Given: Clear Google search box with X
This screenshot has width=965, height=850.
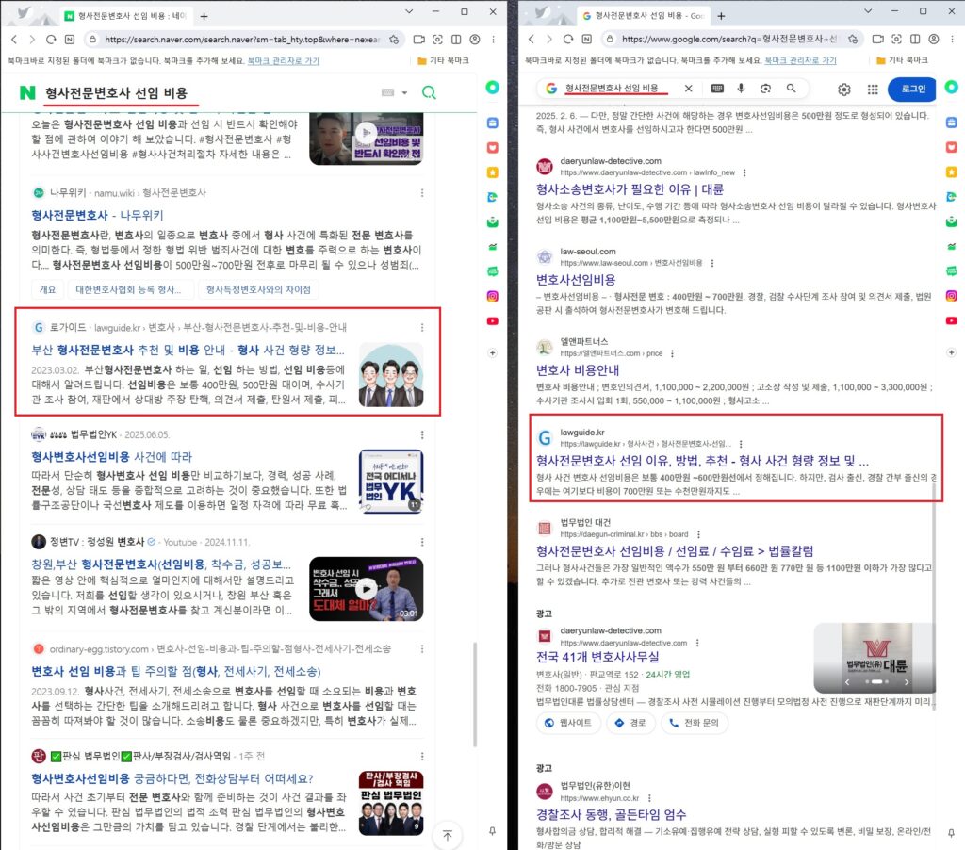Looking at the screenshot, I should [x=689, y=89].
